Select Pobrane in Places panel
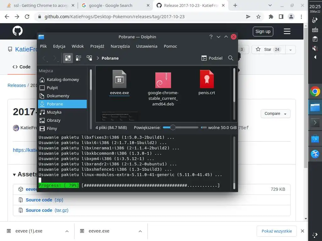This screenshot has width=322, height=241. click(x=63, y=104)
